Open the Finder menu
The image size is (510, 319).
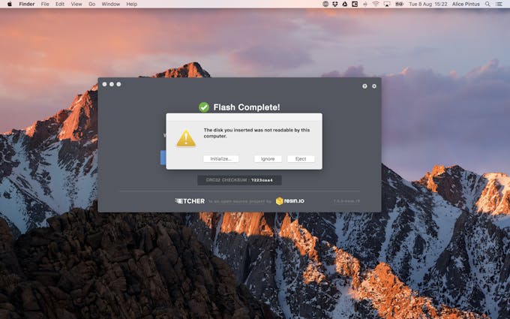point(27,4)
